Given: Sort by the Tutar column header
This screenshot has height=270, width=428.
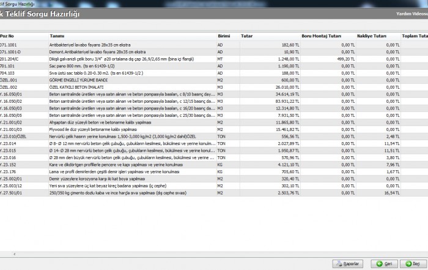Looking at the screenshot, I should coord(248,36).
